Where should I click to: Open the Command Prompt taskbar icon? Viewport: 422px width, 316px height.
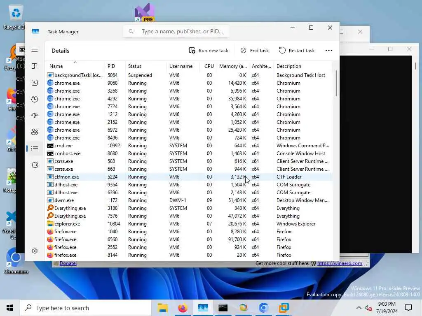click(223, 308)
